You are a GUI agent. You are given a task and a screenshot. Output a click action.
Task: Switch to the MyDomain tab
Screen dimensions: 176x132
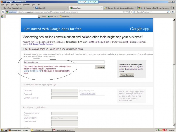(120, 8)
